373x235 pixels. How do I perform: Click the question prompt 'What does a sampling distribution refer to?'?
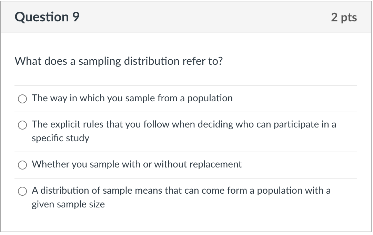119,61
